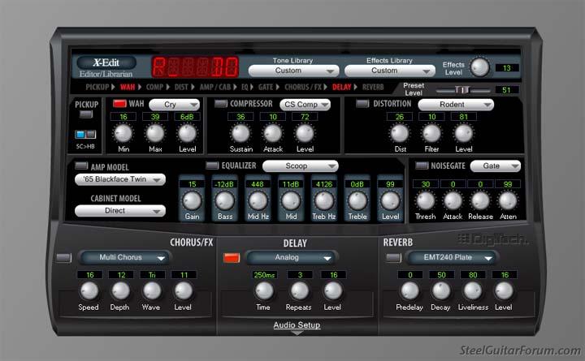This screenshot has width=585, height=361.
Task: Select AMP/CAB in the effects chain
Action: point(215,87)
